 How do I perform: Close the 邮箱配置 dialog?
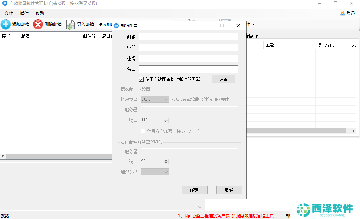238,26
